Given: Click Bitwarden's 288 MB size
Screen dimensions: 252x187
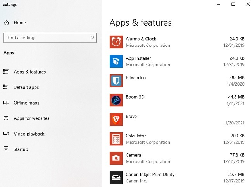Looking at the screenshot, I should [237, 77].
